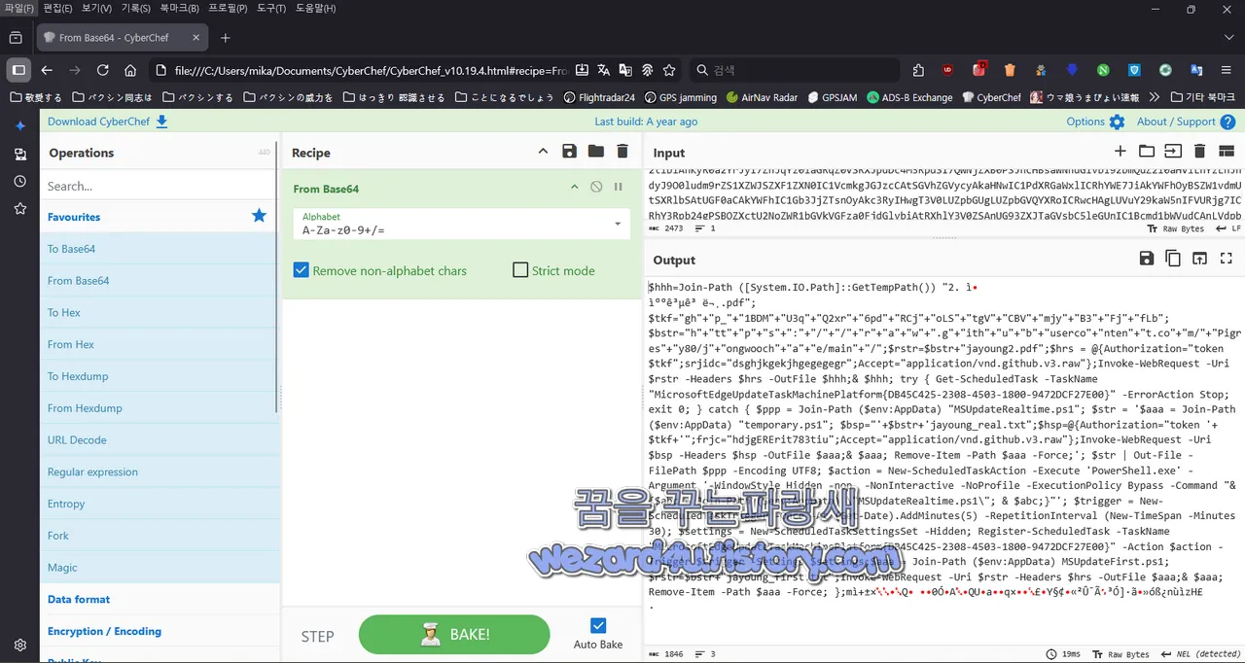
Task: Load a recipe via folder icon
Action: tap(595, 152)
